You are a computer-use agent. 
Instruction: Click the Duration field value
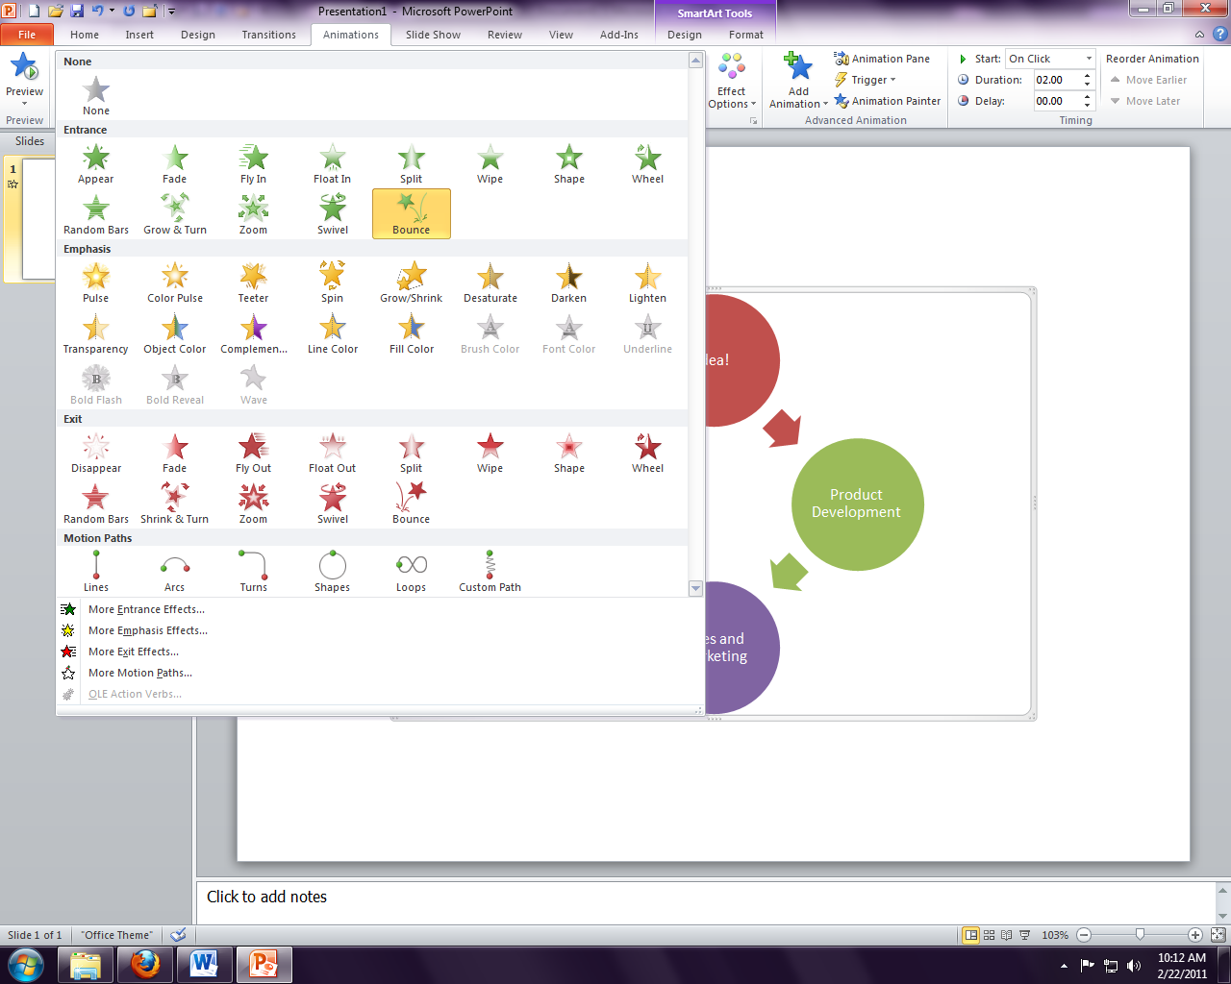pos(1058,80)
